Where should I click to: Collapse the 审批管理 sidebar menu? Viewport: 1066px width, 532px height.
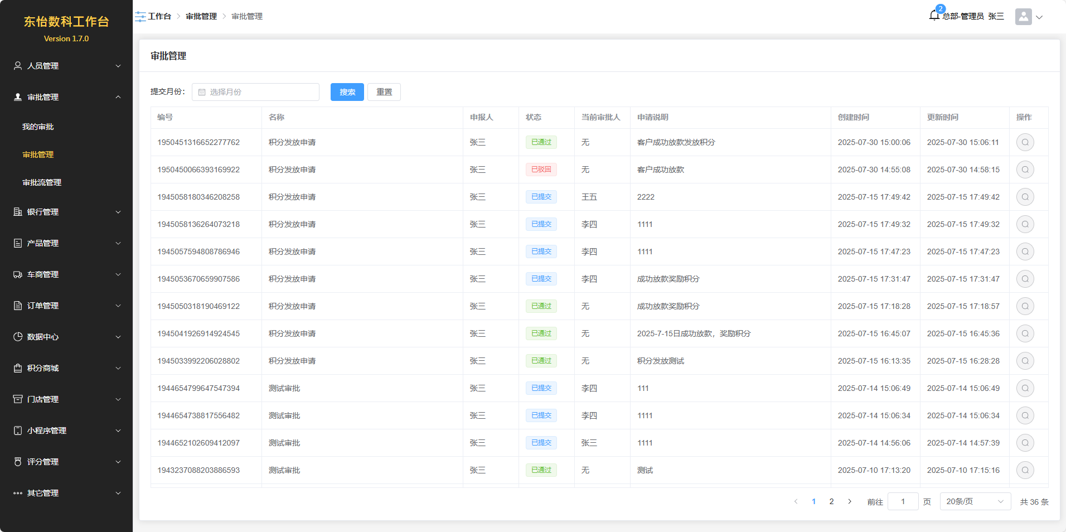coord(66,97)
